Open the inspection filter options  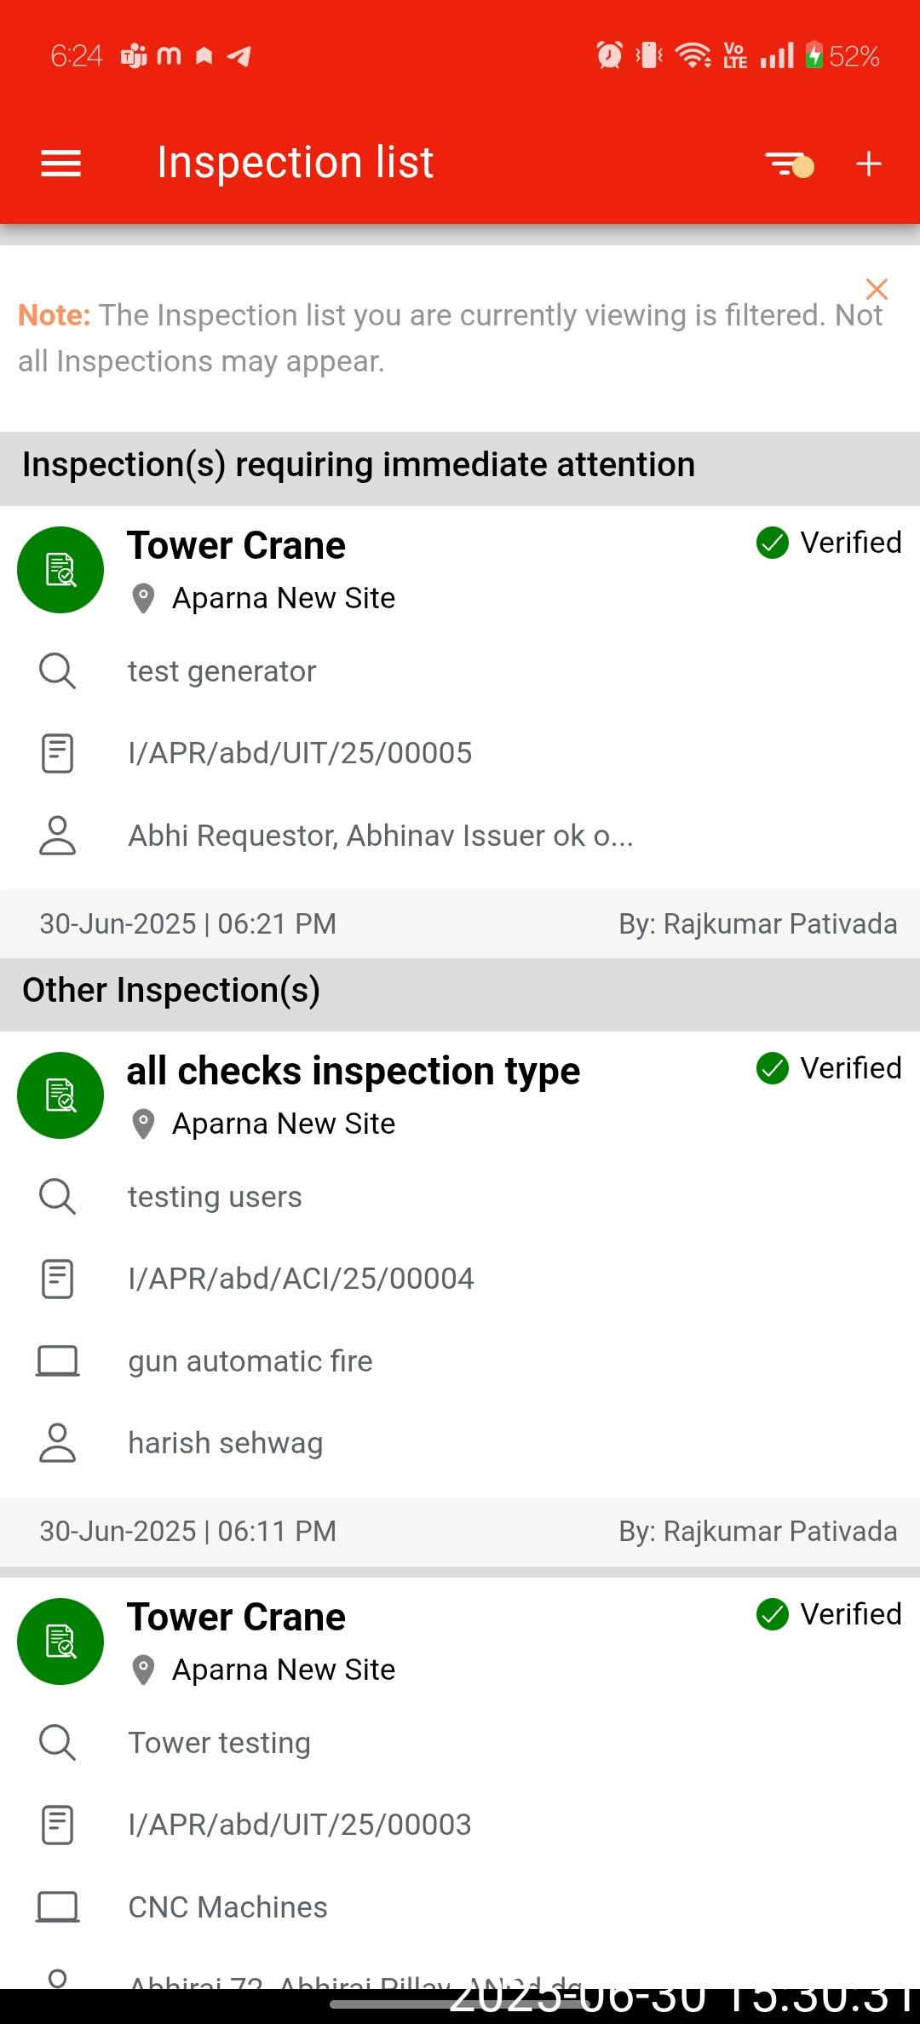[x=789, y=164]
